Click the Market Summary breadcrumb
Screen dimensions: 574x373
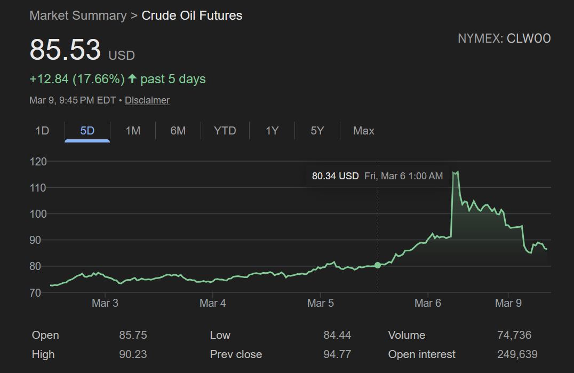click(78, 15)
